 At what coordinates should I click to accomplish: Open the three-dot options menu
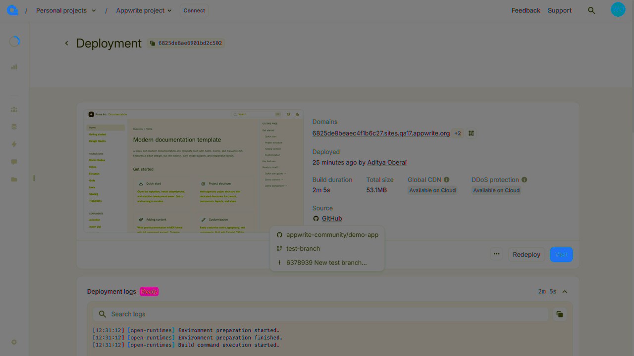pyautogui.click(x=496, y=254)
